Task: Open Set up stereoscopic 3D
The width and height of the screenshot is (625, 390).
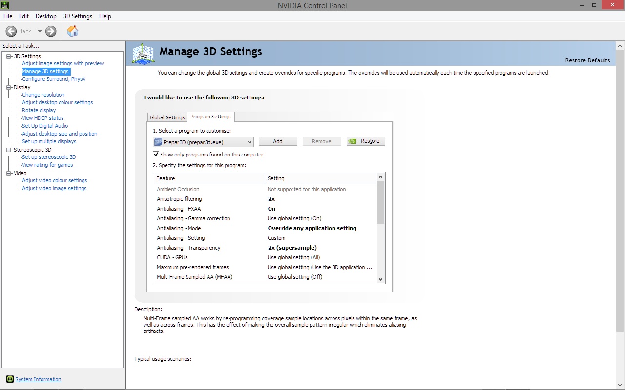Action: [x=49, y=157]
